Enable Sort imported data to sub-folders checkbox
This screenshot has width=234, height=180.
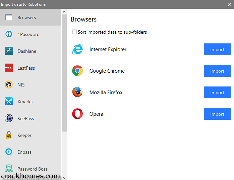pos(74,32)
